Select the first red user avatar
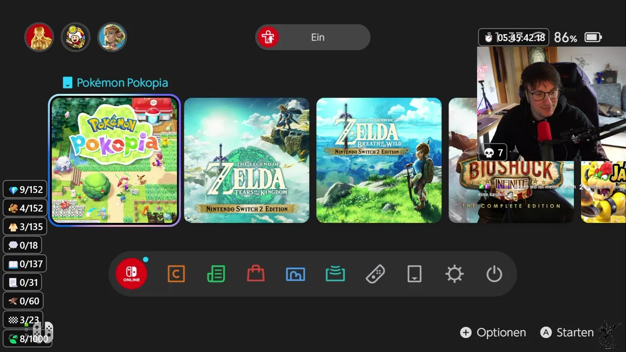 tap(39, 37)
